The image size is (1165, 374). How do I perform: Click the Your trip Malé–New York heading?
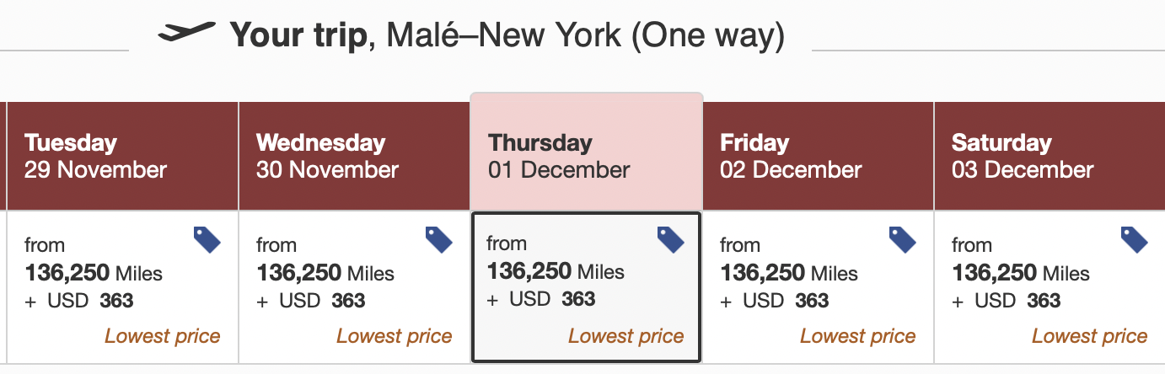tap(507, 35)
